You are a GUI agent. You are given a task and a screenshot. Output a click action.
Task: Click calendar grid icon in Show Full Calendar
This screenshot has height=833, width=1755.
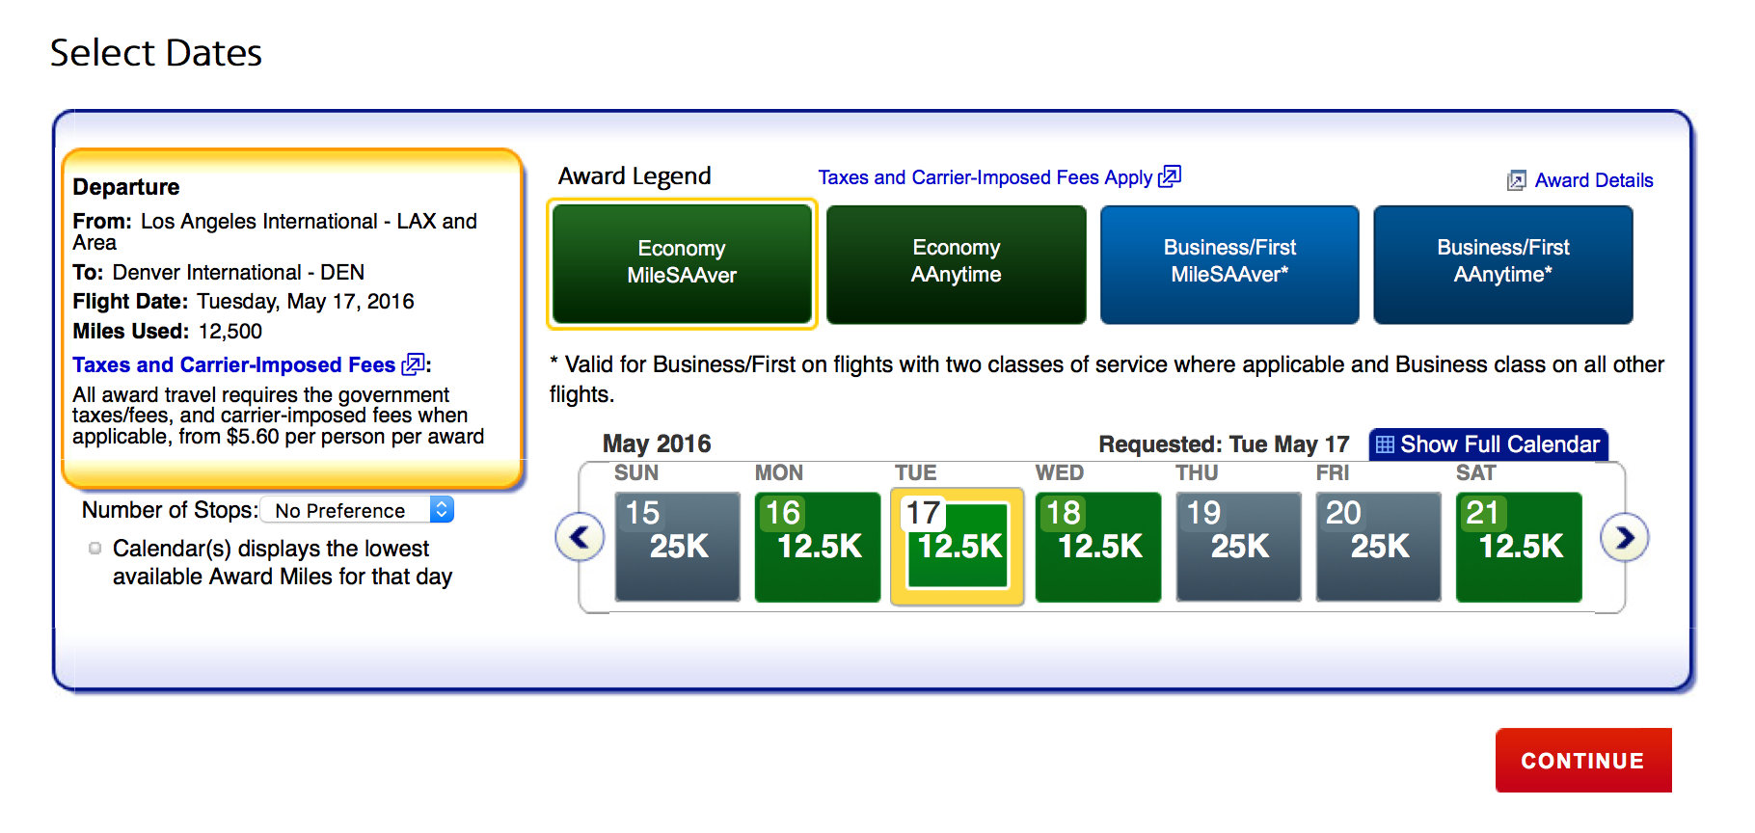1385,444
